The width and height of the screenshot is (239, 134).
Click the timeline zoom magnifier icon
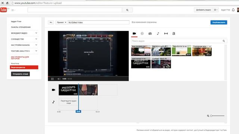(208, 116)
